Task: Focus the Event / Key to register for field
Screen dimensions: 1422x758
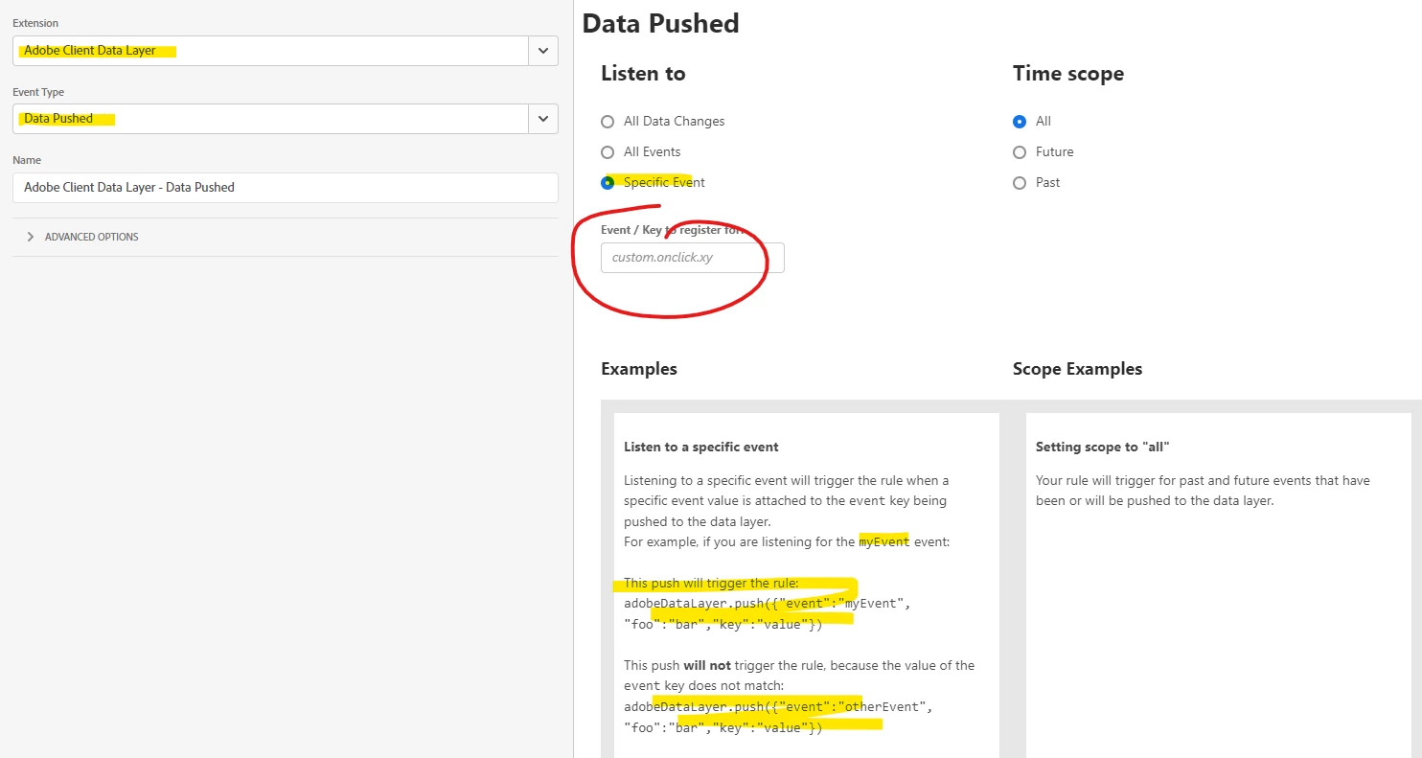Action: [x=693, y=258]
